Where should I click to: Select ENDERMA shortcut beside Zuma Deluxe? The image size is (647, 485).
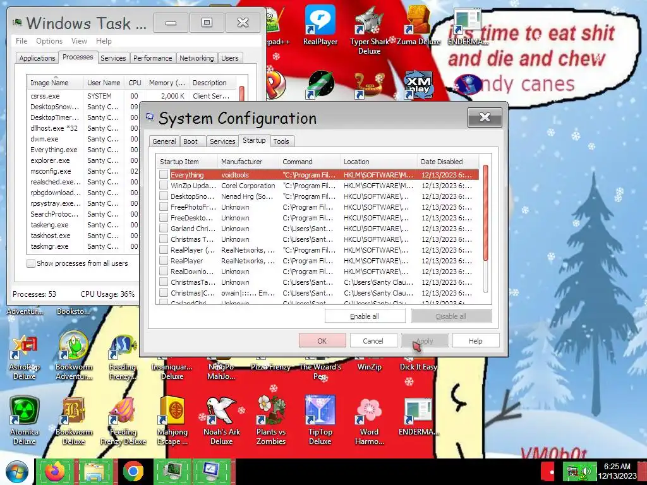click(468, 25)
